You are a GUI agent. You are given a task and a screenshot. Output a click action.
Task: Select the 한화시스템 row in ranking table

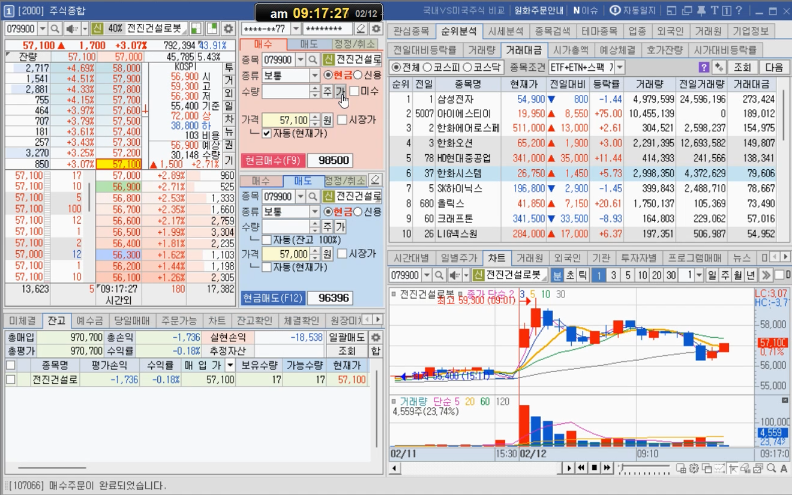584,173
